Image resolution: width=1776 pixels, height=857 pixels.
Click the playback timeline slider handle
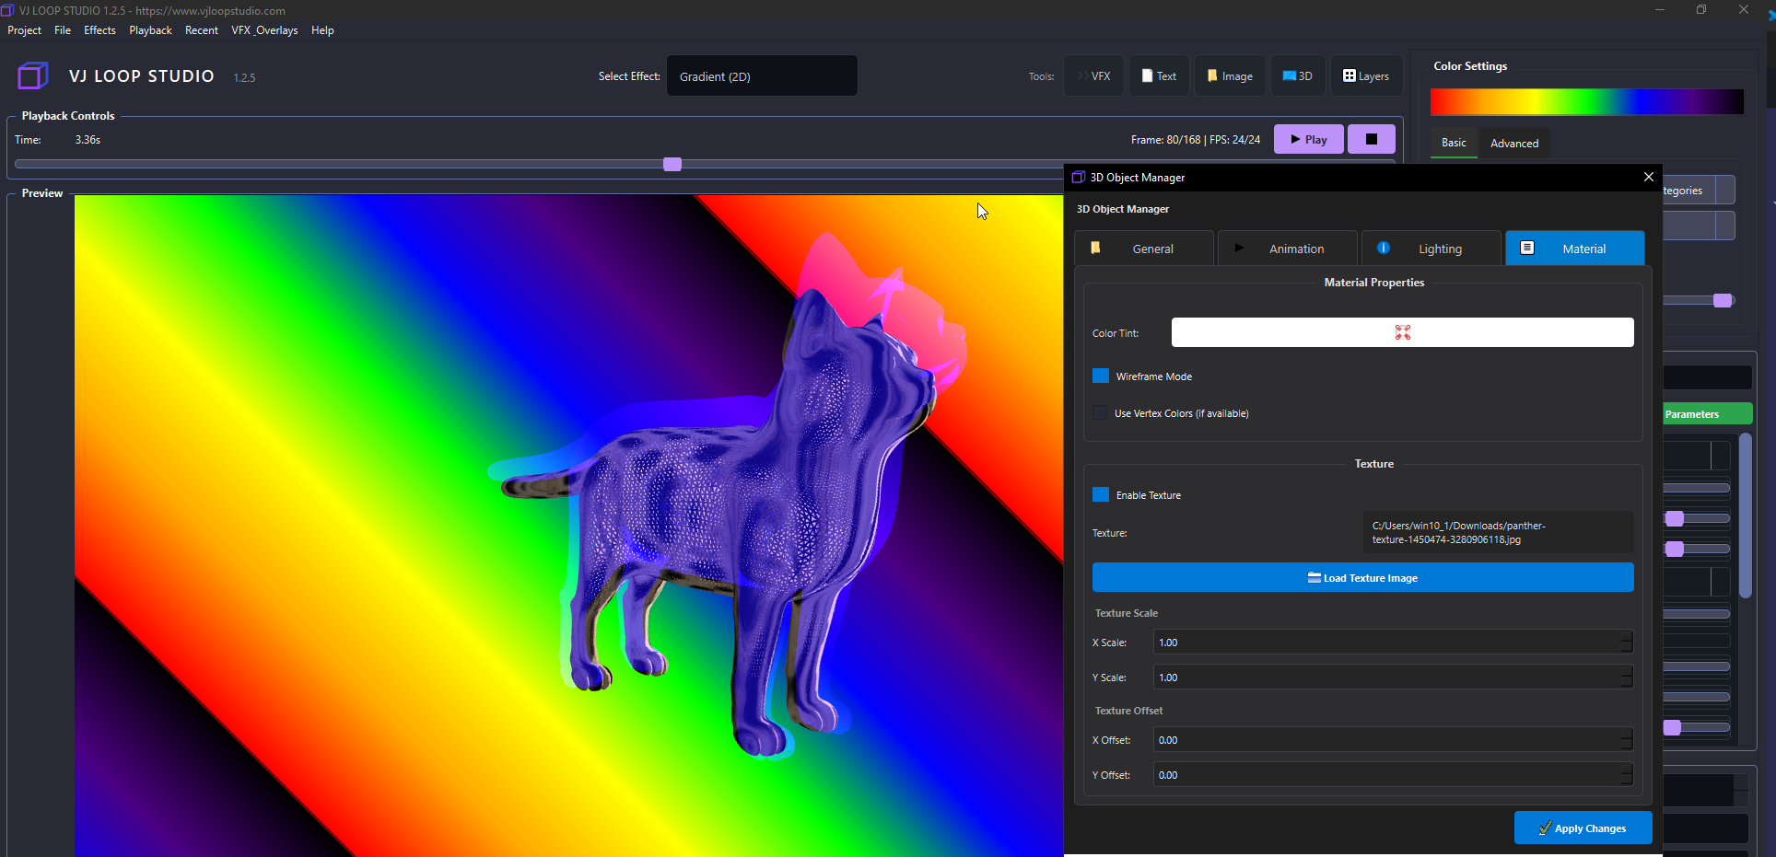pyautogui.click(x=672, y=164)
